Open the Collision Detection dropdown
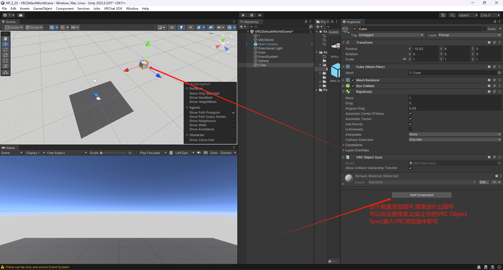Viewport: 503px width, 270px height. point(455,140)
